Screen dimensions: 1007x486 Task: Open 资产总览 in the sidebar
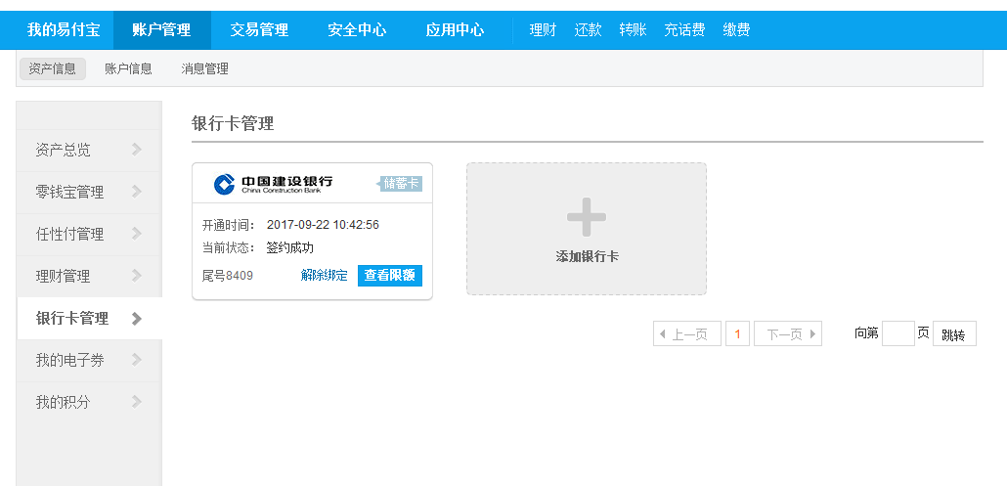click(89, 151)
